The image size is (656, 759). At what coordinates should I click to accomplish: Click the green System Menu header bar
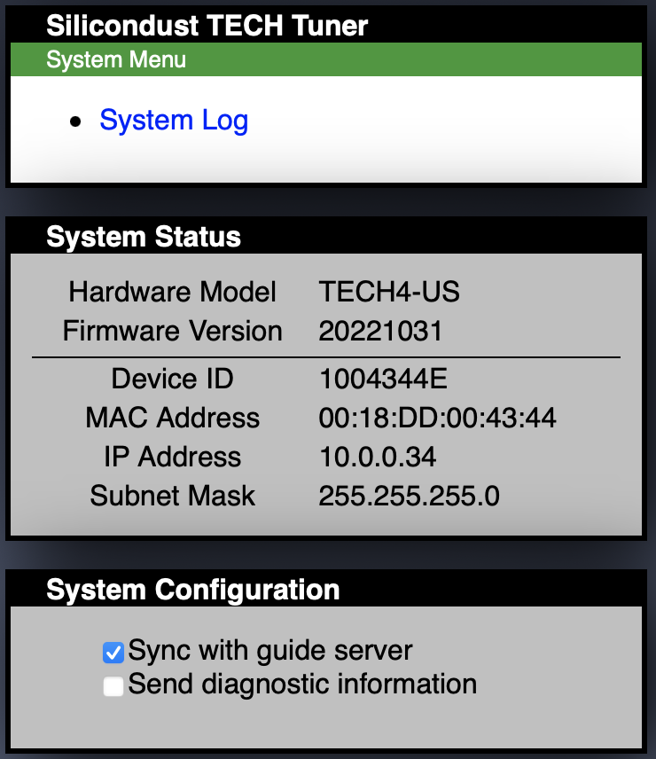click(x=325, y=60)
